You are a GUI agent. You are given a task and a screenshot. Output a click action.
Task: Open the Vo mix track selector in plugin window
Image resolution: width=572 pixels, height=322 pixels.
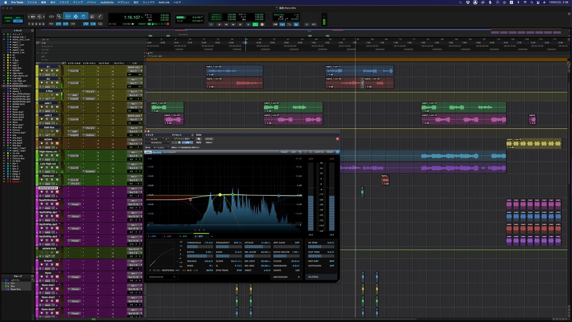pyautogui.click(x=155, y=139)
